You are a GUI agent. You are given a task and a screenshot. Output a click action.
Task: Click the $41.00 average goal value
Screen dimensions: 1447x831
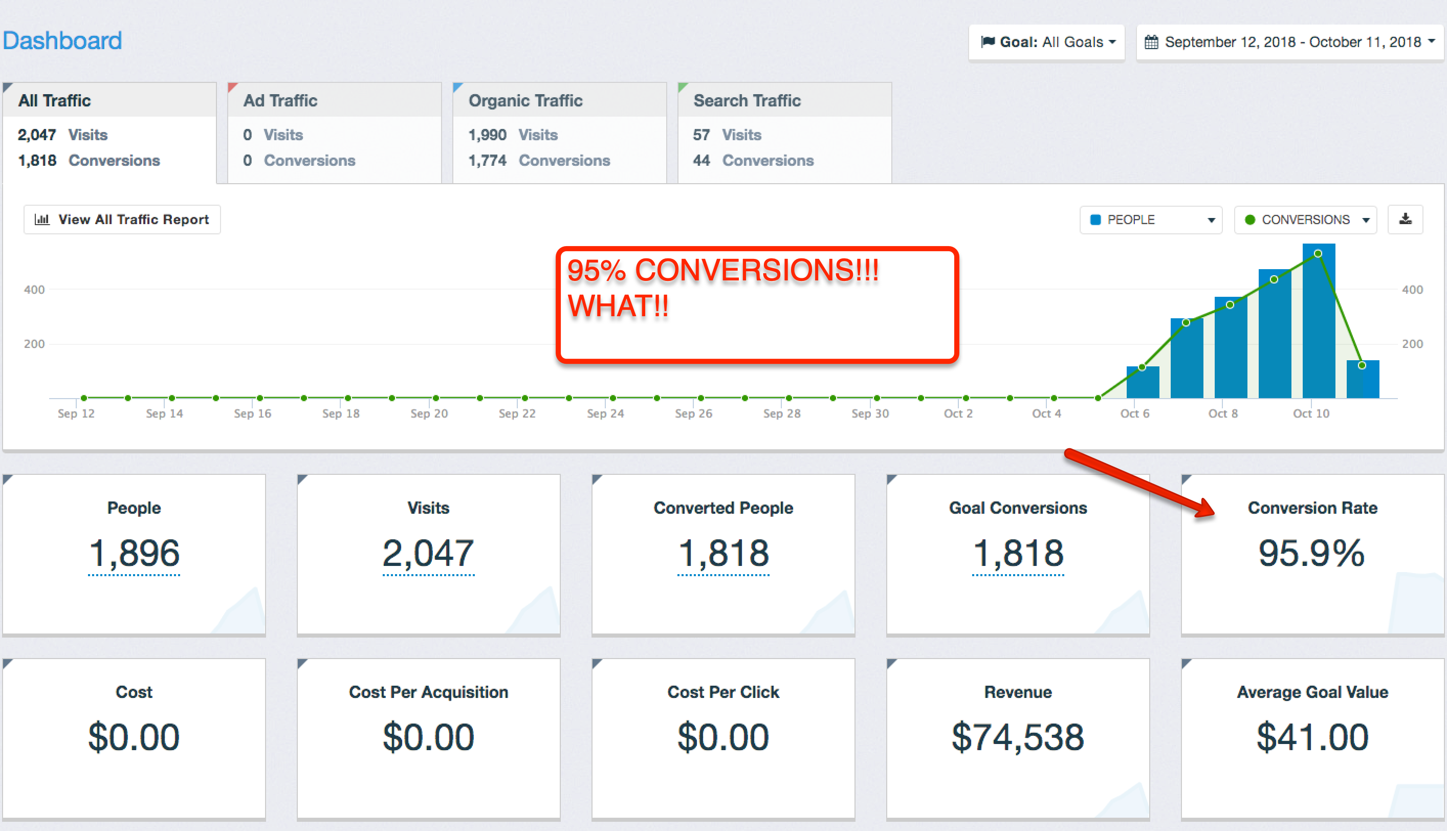[1312, 737]
